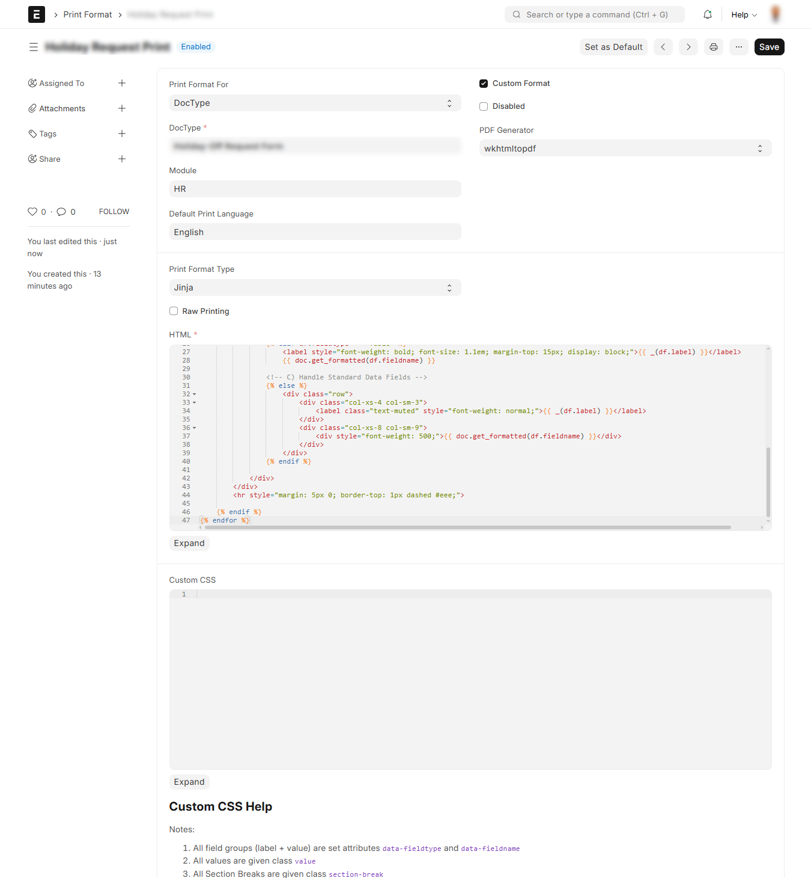Viewport: 811px width, 878px height.
Task: Go to the next document arrow
Action: point(688,47)
